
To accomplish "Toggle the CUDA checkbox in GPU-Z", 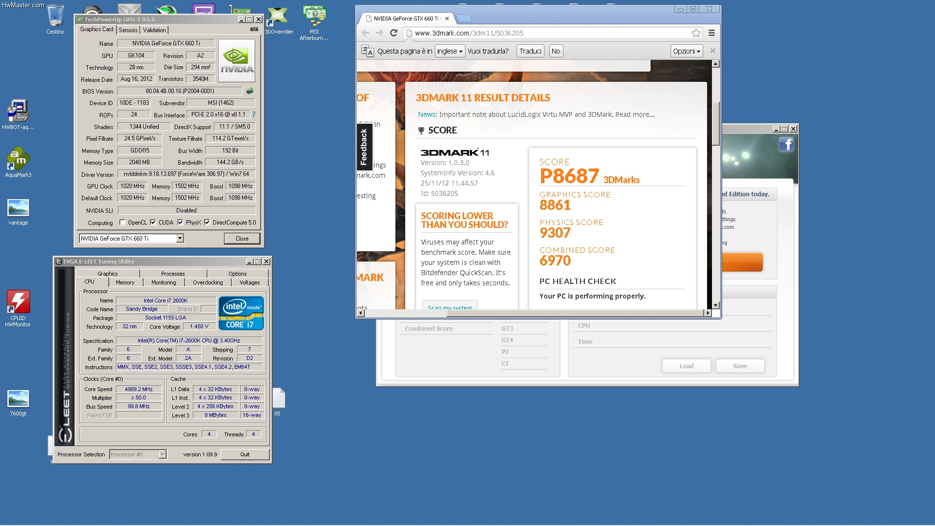I will (x=153, y=223).
